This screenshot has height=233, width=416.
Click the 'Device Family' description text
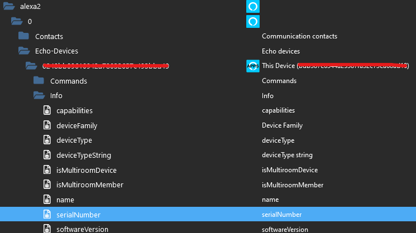coord(283,125)
